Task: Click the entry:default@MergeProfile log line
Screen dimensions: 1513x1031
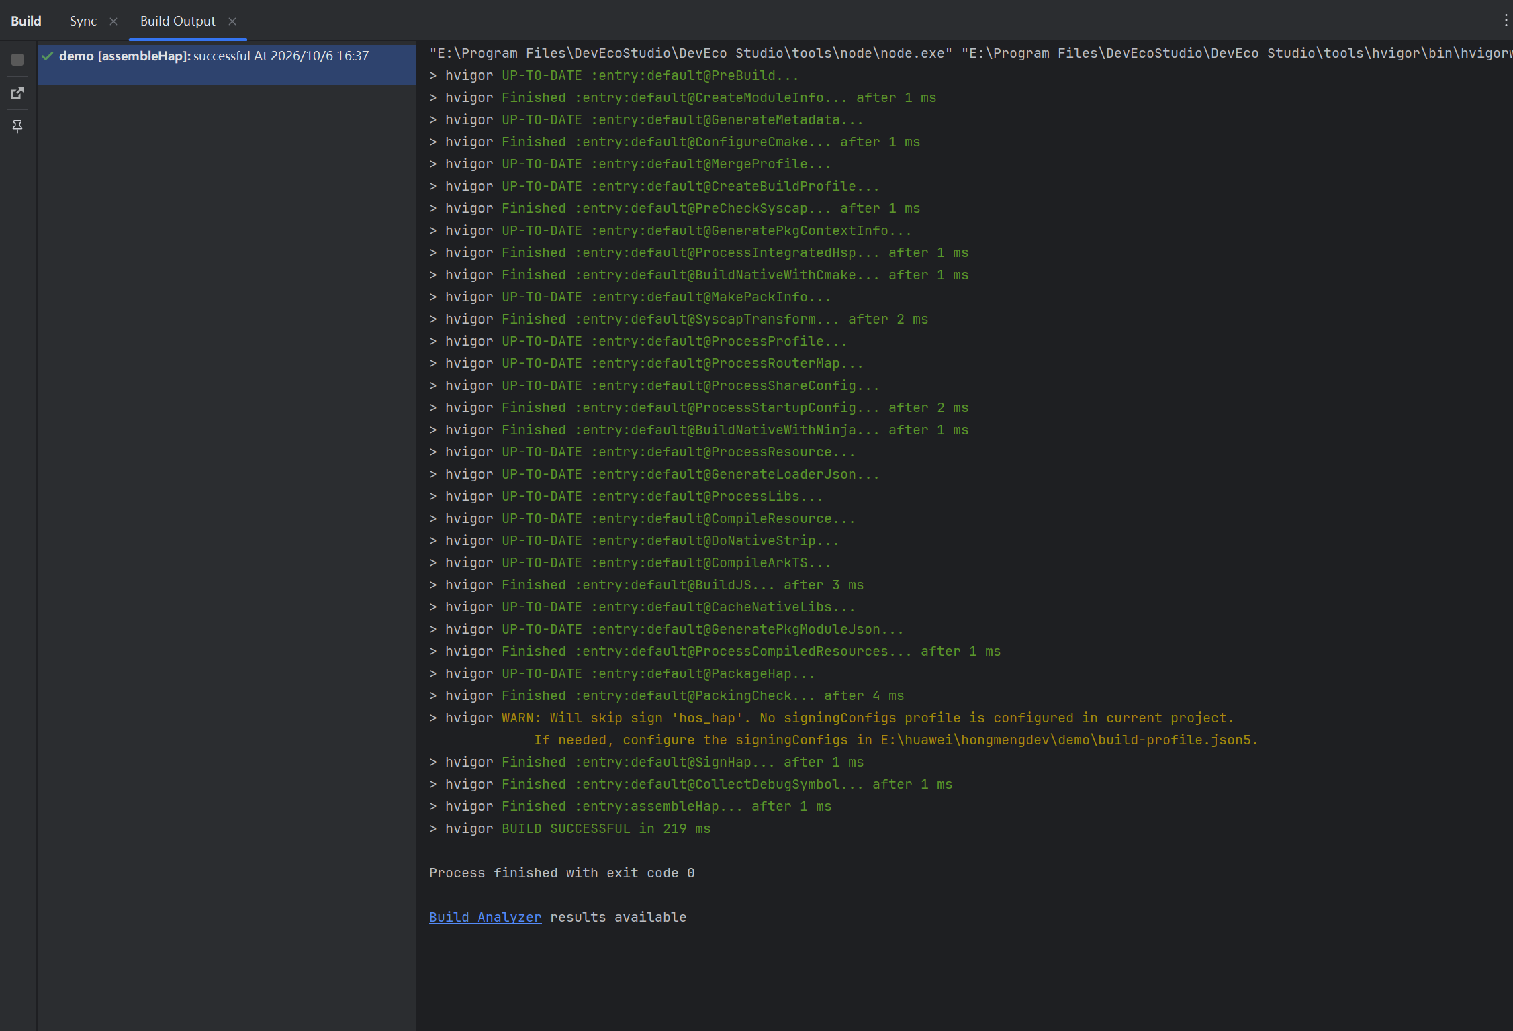Action: pyautogui.click(x=630, y=164)
